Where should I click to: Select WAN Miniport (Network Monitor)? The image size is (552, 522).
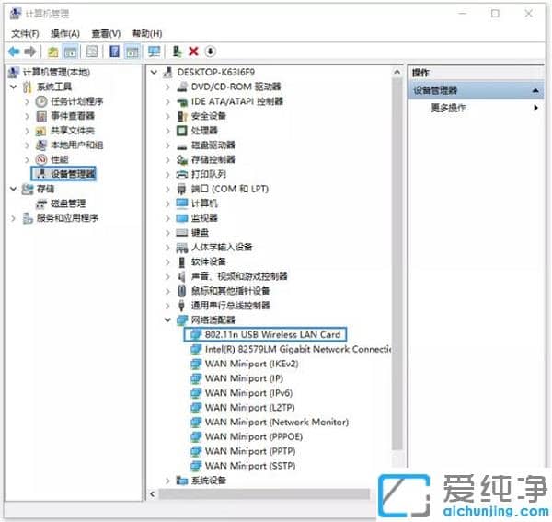[x=277, y=423]
